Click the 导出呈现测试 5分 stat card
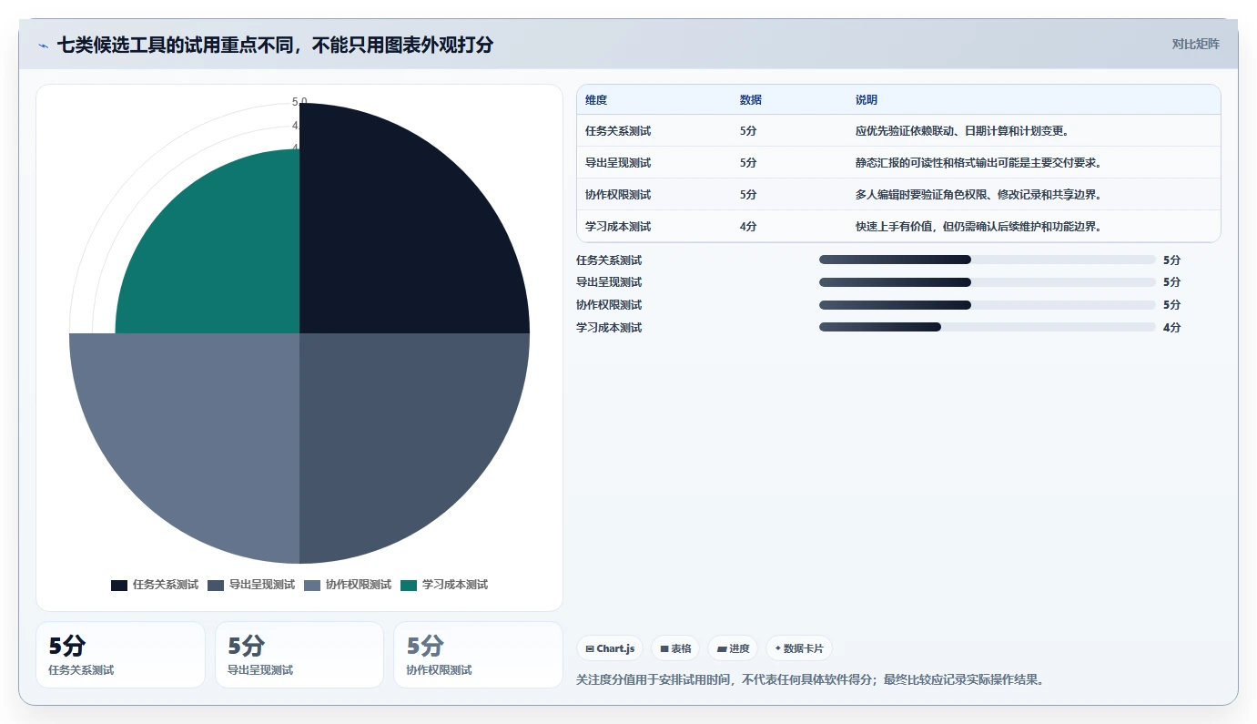Image resolution: width=1257 pixels, height=724 pixels. [x=299, y=655]
